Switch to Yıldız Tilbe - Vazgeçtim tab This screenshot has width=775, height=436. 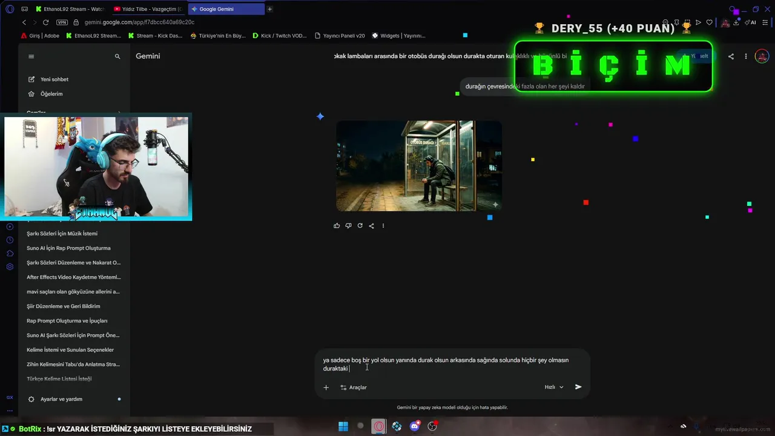click(149, 9)
